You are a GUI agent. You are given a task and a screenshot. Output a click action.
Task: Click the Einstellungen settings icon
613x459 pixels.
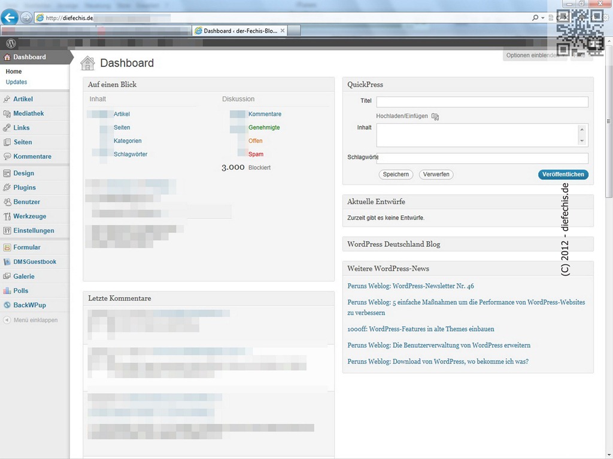tap(7, 231)
